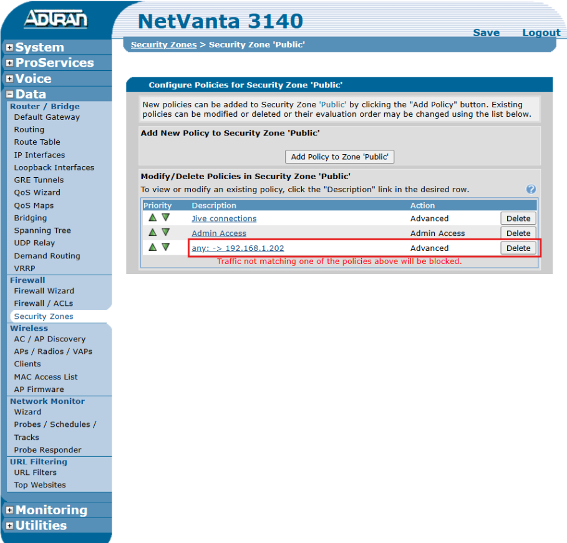
Task: Delete the Admin Access policy
Action: (518, 233)
